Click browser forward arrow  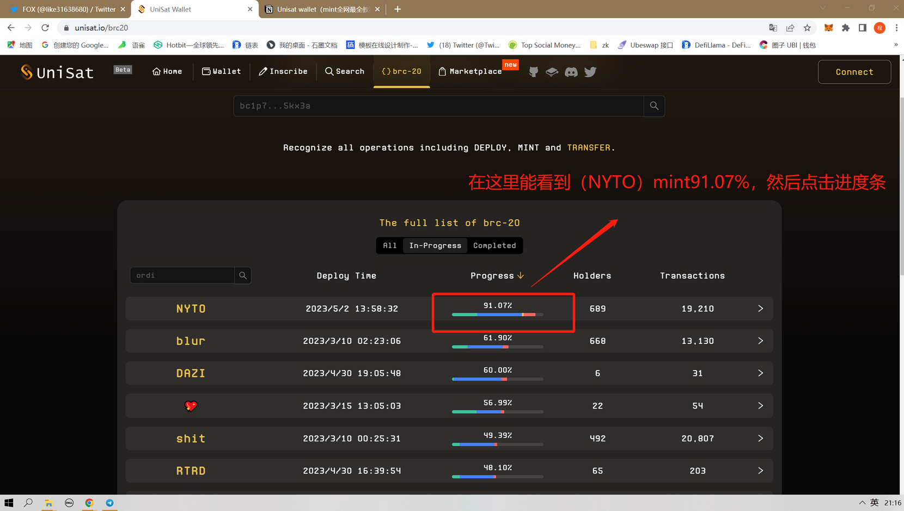(28, 28)
